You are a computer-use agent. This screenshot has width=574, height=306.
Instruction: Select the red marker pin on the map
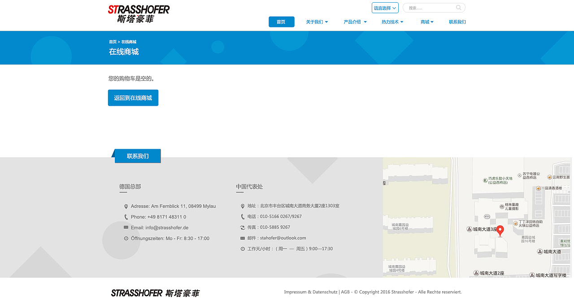[500, 230]
